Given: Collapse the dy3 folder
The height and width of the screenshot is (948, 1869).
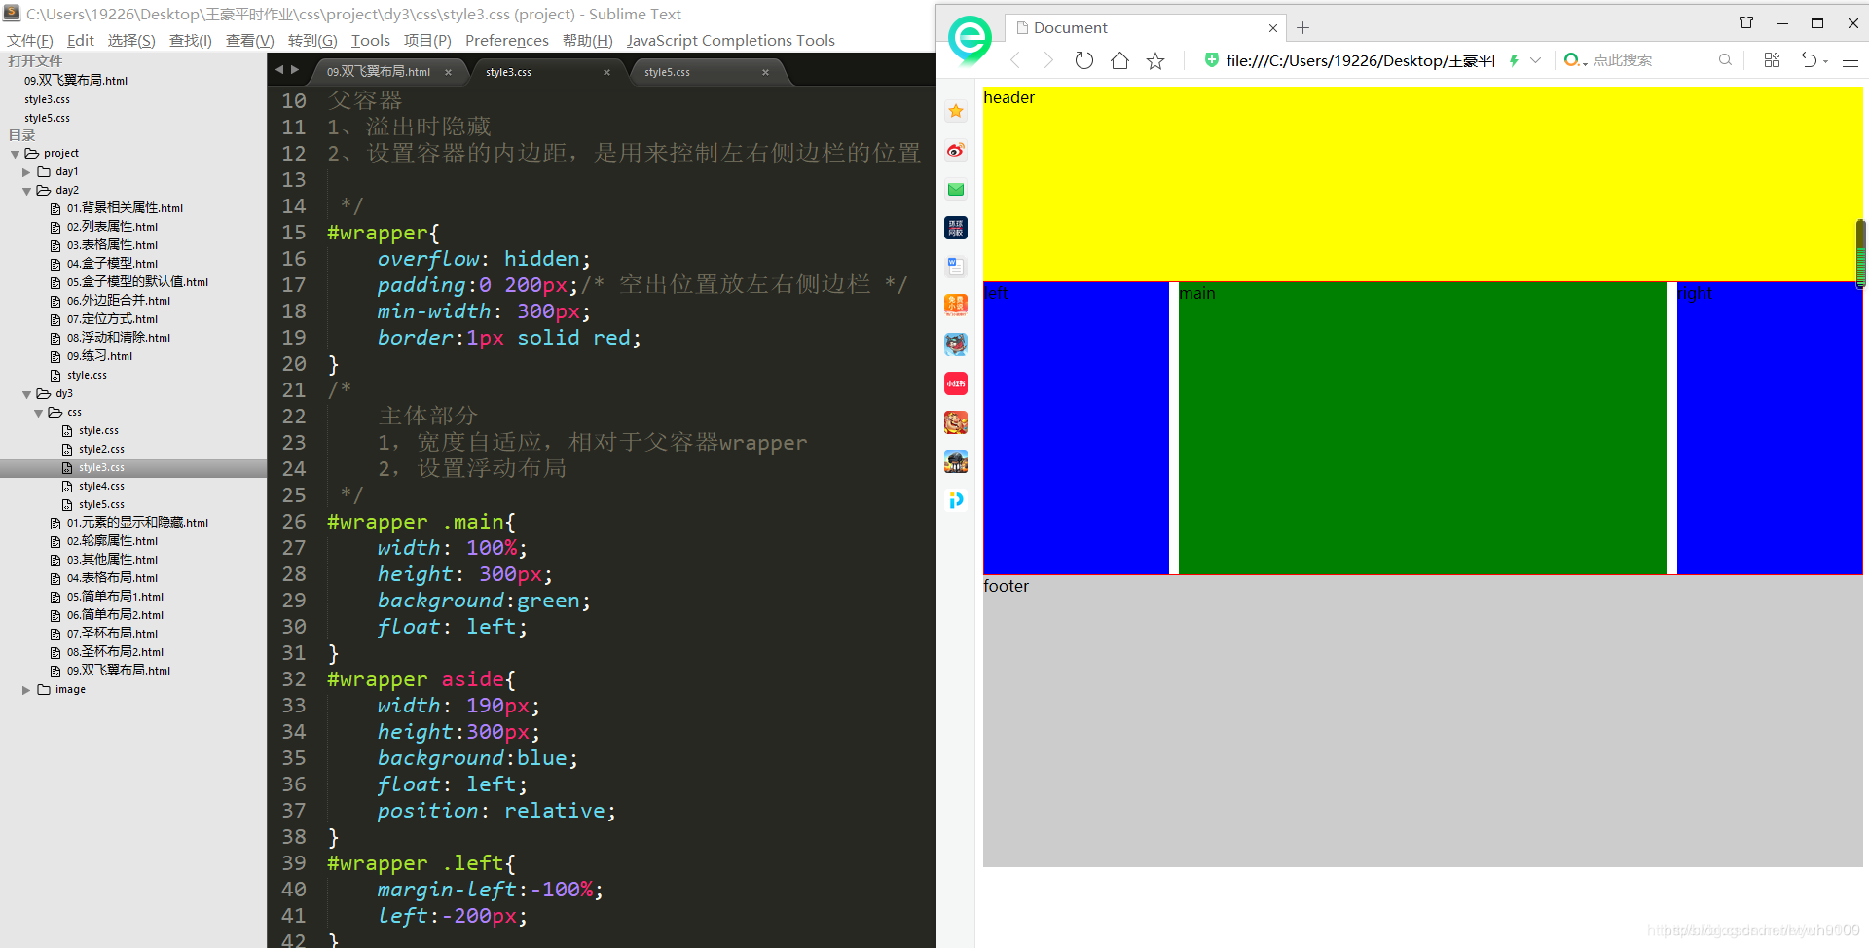Looking at the screenshot, I should (26, 394).
